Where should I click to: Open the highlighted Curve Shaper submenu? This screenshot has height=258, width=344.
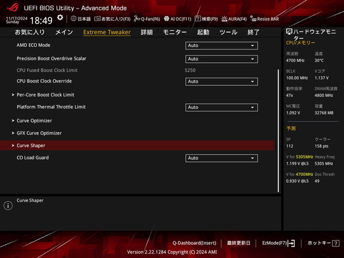[x=137, y=146]
